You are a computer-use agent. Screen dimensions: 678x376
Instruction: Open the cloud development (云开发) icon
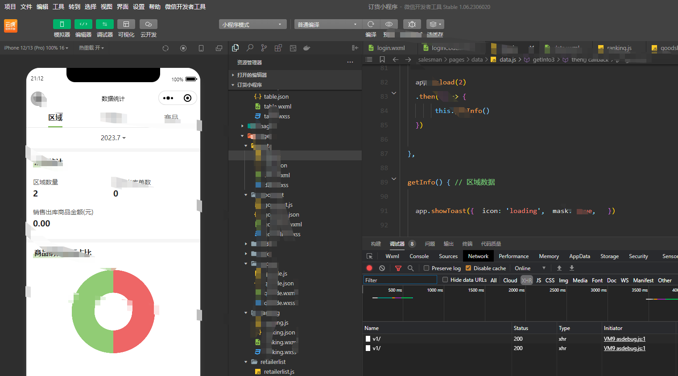click(148, 24)
